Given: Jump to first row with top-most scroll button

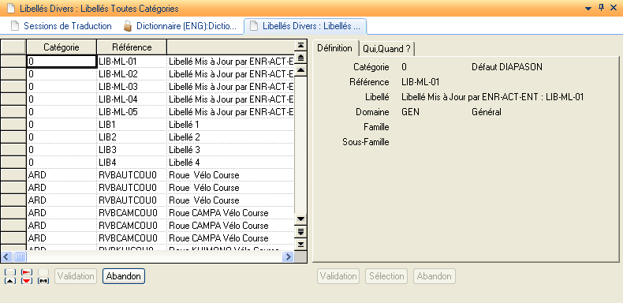Looking at the screenshot, I should [x=300, y=45].
